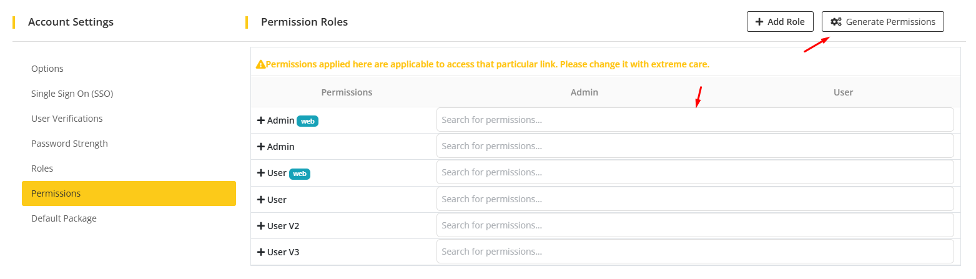Open the Roles settings page

click(42, 169)
